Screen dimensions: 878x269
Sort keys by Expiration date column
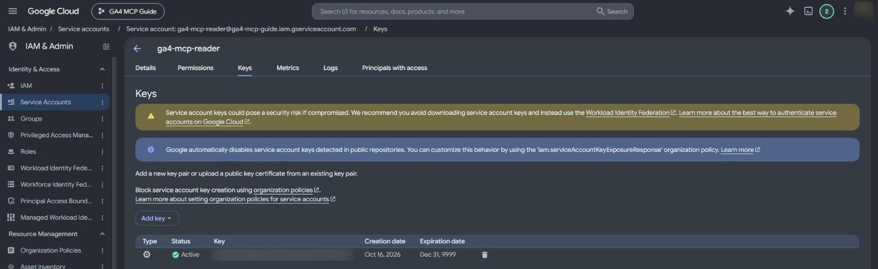pos(442,241)
